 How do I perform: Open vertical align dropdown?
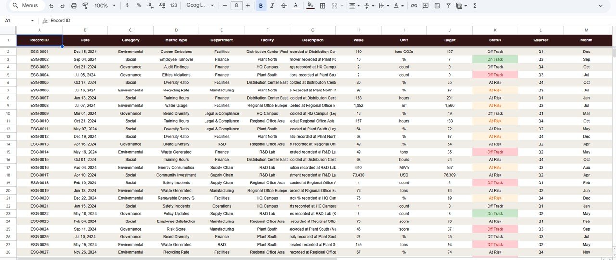pos(369,6)
